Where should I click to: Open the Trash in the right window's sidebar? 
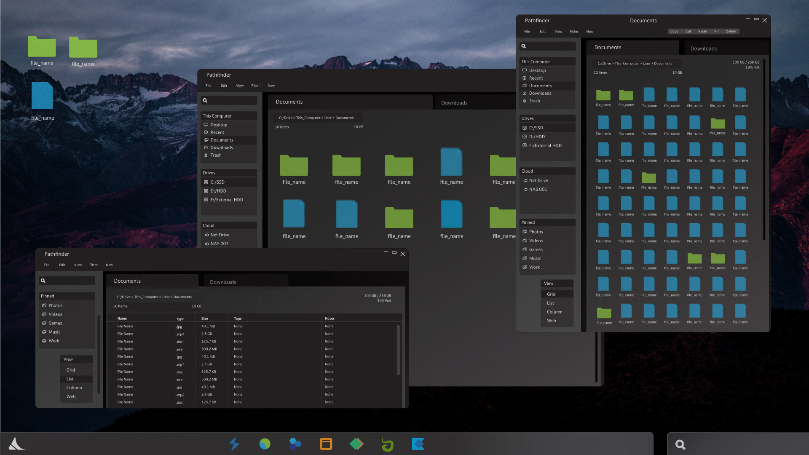tap(534, 101)
